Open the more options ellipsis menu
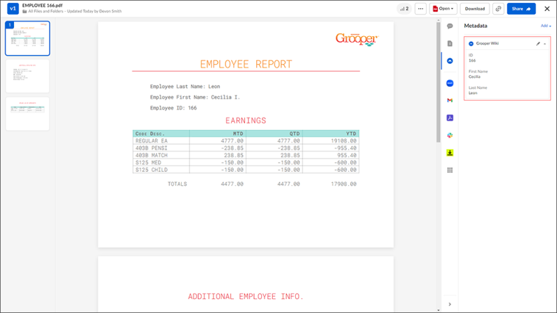This screenshot has width=557, height=313. [421, 9]
